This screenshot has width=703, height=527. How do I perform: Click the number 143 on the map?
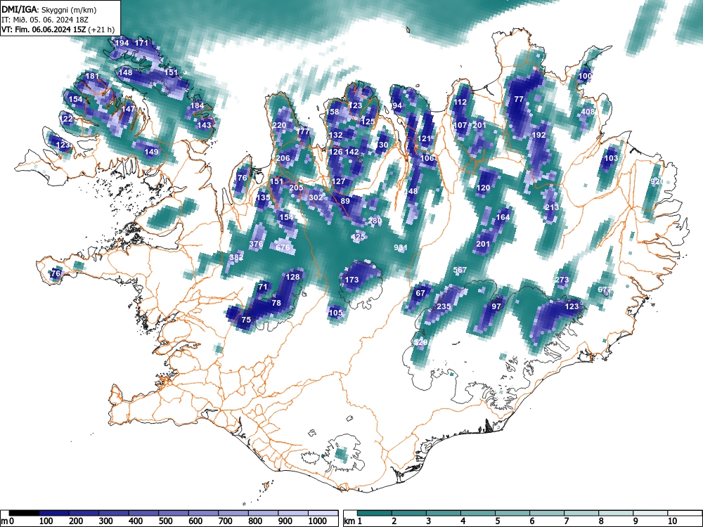pos(204,124)
